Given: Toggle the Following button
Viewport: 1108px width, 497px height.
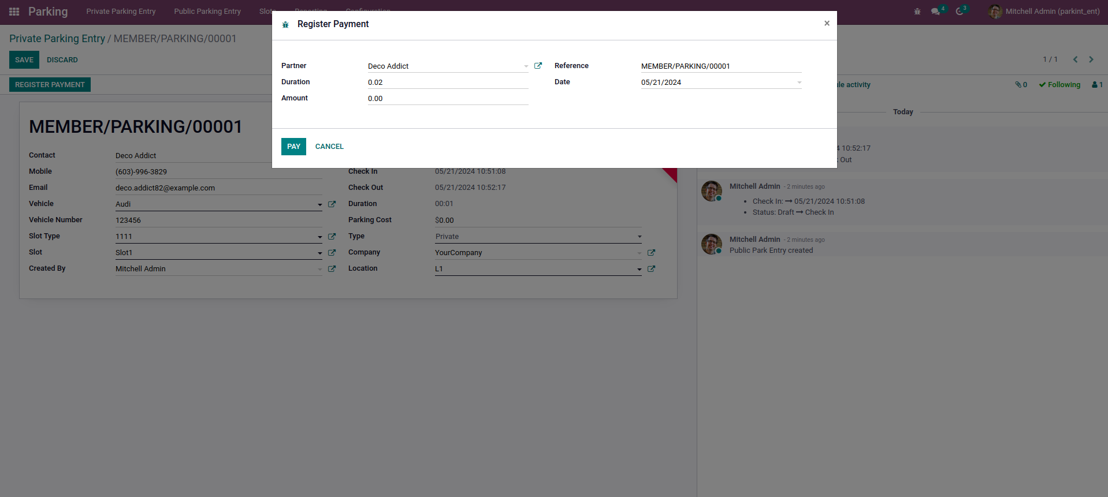Looking at the screenshot, I should click(1059, 85).
